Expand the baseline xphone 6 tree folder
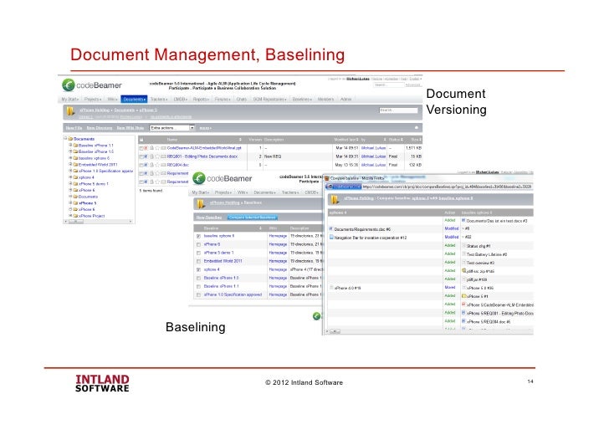The height and width of the screenshot is (430, 609). (x=70, y=158)
